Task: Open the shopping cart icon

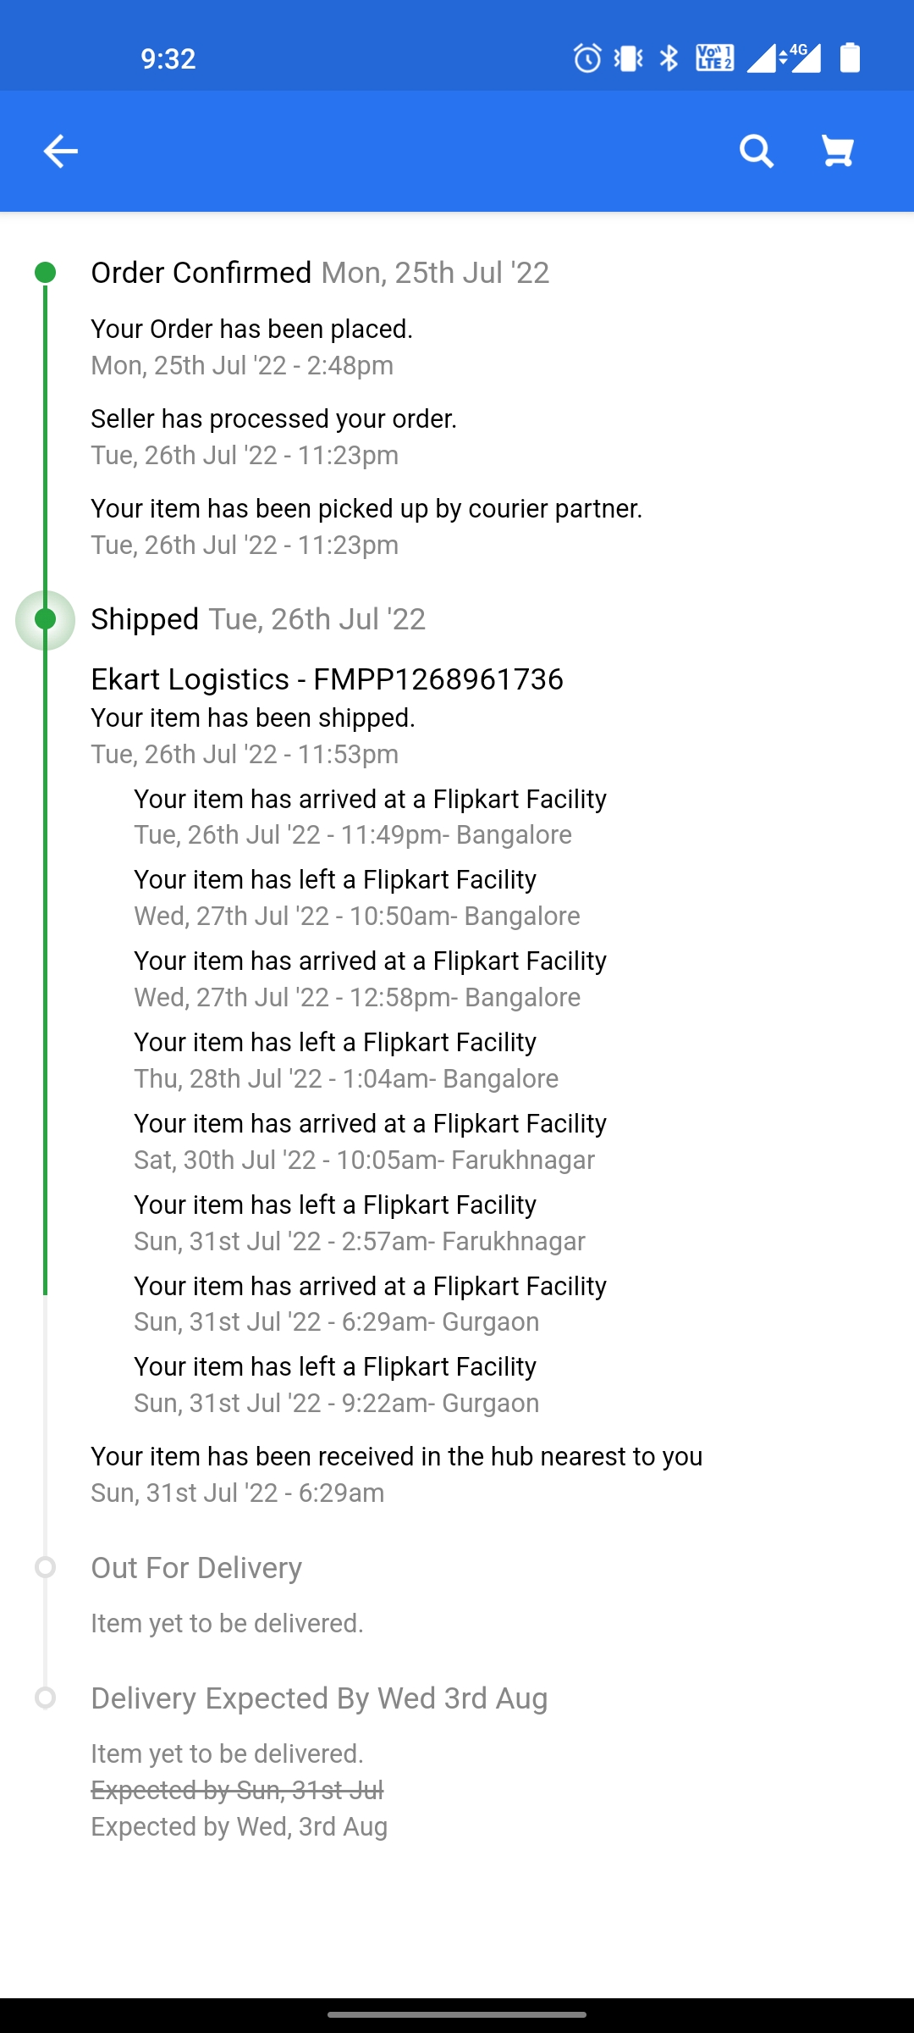Action: pyautogui.click(x=838, y=152)
